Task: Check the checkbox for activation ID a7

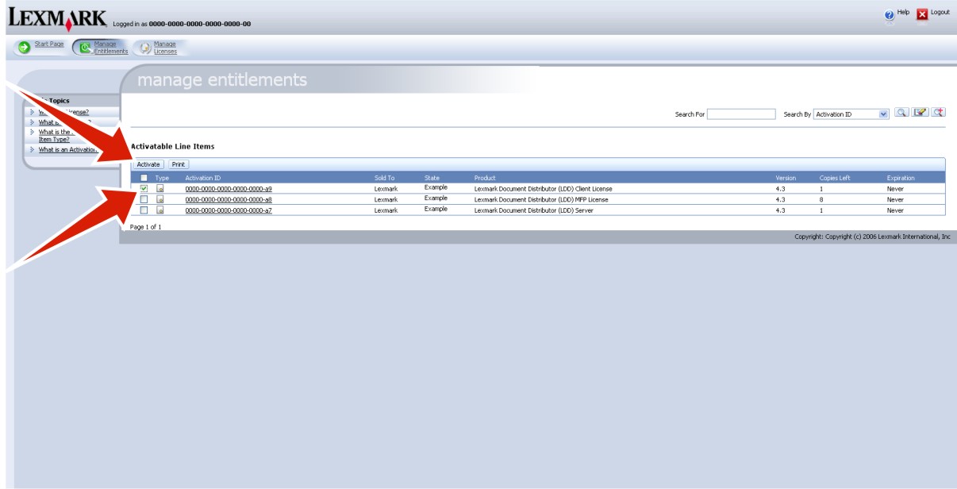Action: [144, 210]
